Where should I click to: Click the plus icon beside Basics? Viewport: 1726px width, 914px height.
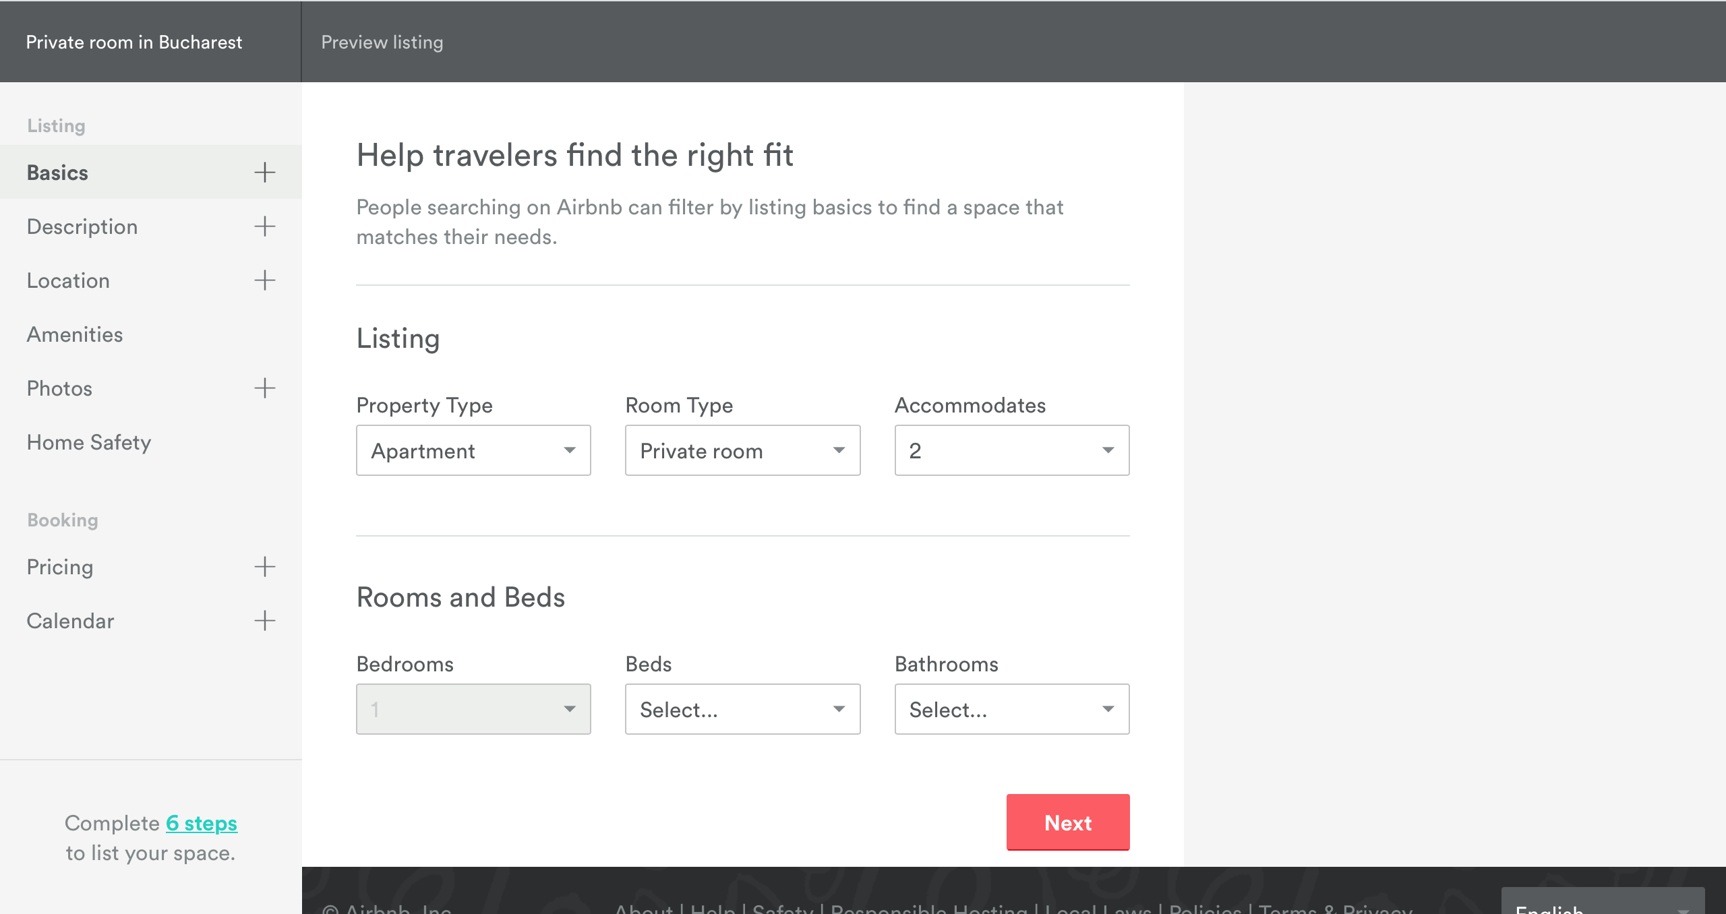(x=265, y=173)
